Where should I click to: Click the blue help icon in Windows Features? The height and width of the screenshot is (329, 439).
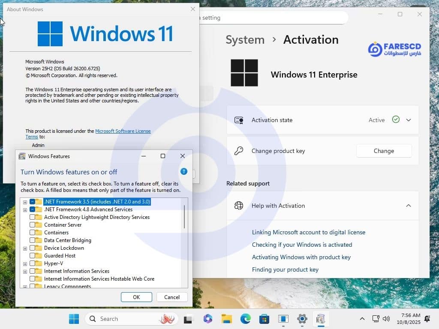pyautogui.click(x=184, y=171)
